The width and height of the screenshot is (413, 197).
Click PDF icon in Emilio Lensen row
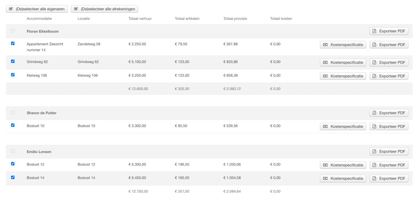[374, 151]
